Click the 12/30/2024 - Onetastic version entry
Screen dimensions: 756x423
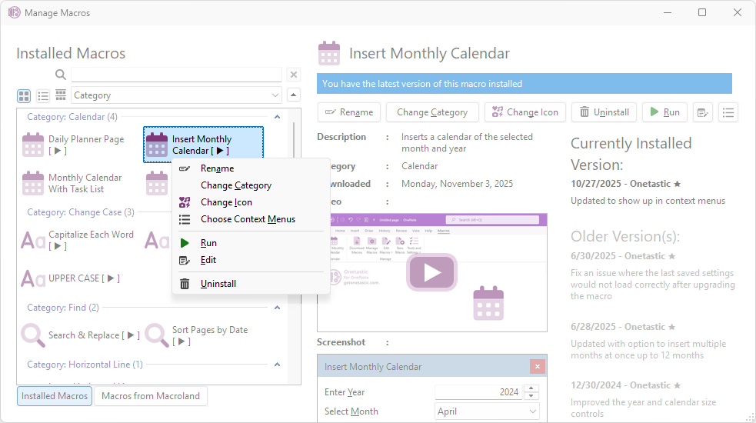tap(626, 385)
